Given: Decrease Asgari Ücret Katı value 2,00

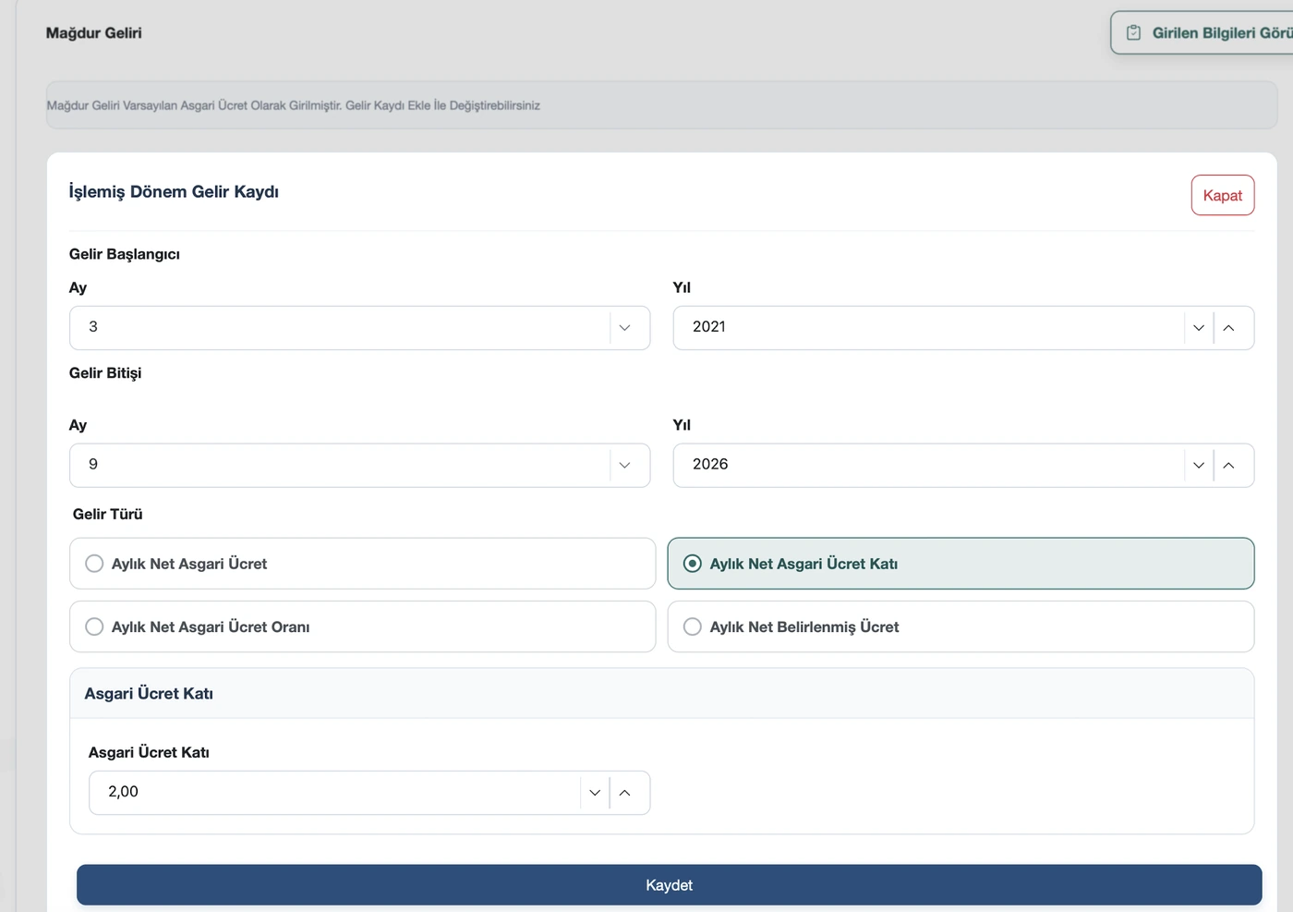Looking at the screenshot, I should [x=595, y=793].
